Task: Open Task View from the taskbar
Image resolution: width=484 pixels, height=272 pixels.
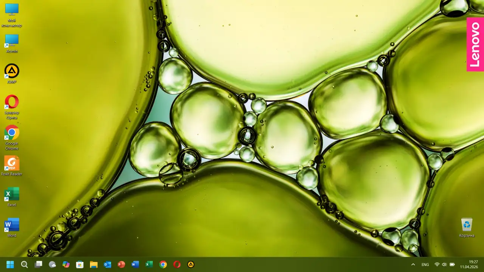Action: tap(38, 264)
